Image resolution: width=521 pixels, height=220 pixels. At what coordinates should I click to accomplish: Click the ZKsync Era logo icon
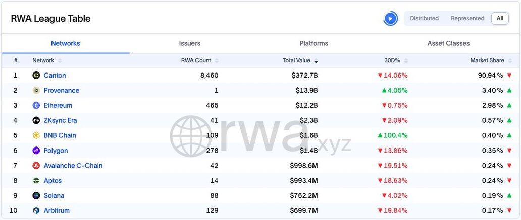click(36, 121)
